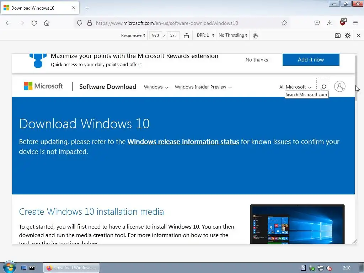The width and height of the screenshot is (364, 273).
Task: Click the page vertical scrollbar
Action: point(356,78)
